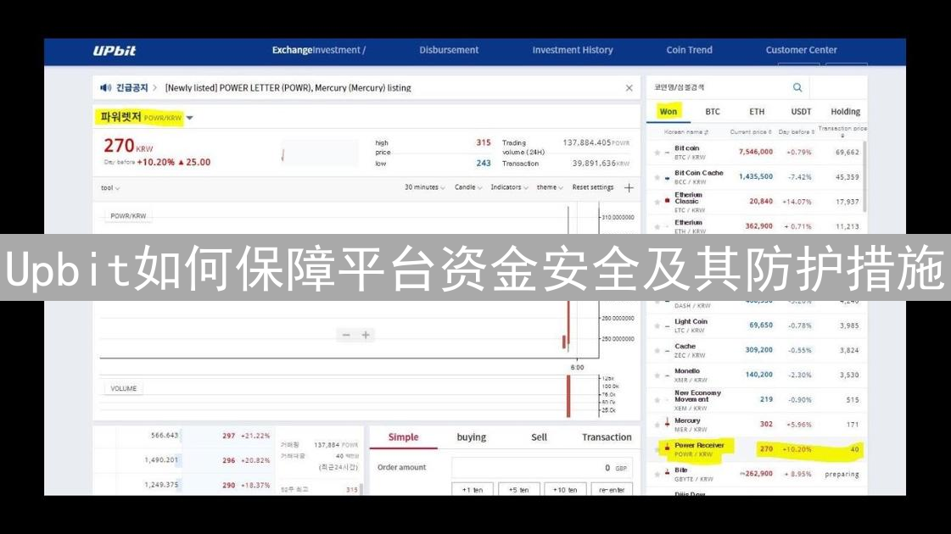Click the Transaction price column header

(x=842, y=131)
